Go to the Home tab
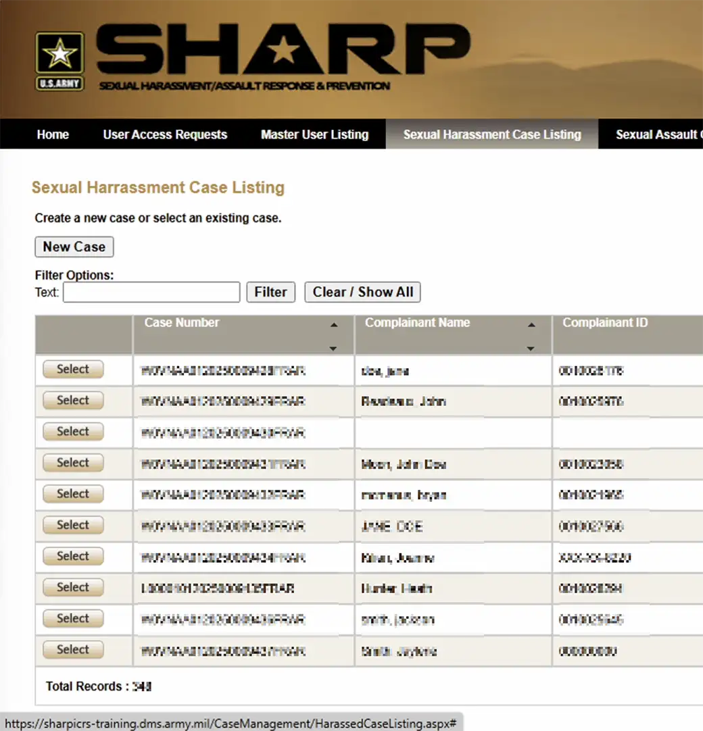 pyautogui.click(x=53, y=134)
